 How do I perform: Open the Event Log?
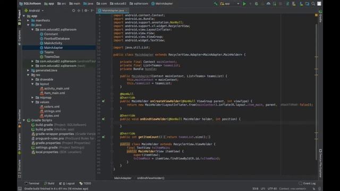click(307, 184)
